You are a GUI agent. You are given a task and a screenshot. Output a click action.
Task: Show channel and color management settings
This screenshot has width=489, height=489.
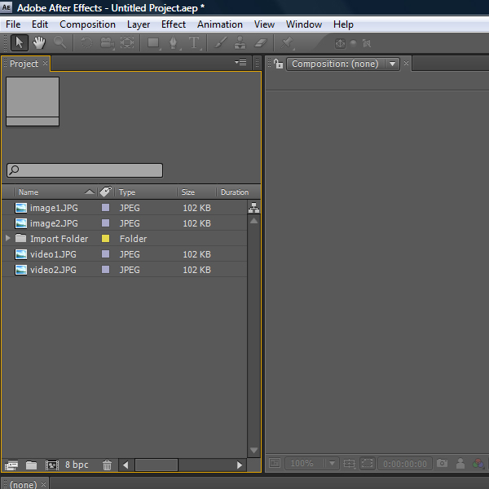tap(478, 464)
